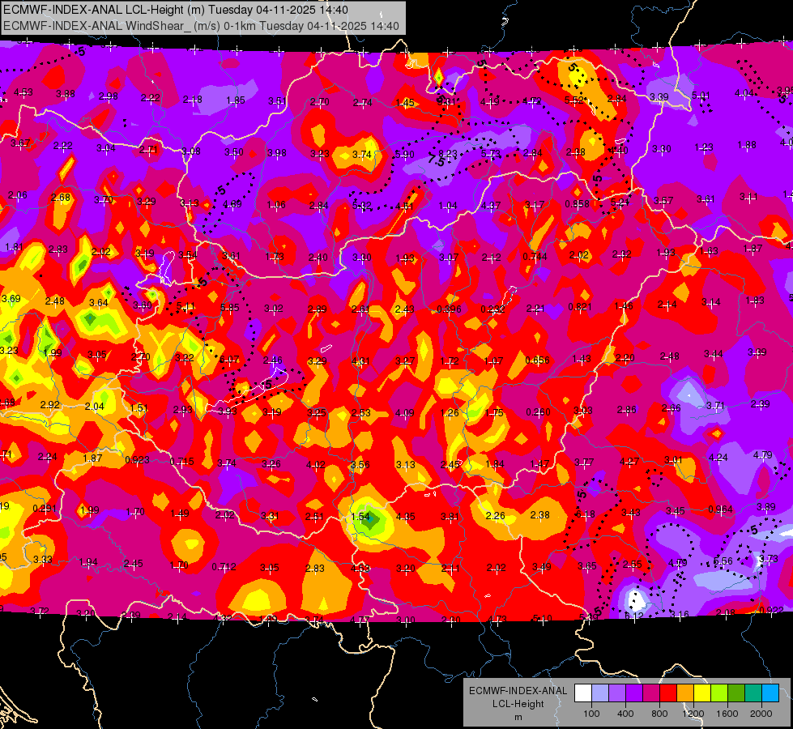Click the wind shear value '0.396'
The height and width of the screenshot is (729, 793).
[449, 309]
